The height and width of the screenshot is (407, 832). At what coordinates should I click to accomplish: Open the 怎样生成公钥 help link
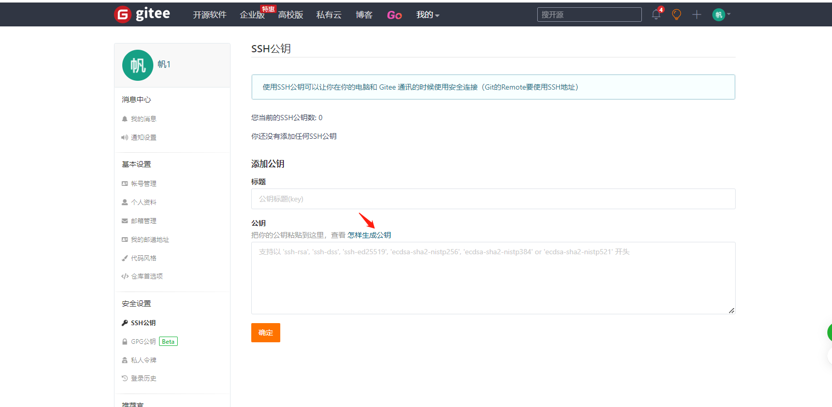[x=369, y=235]
